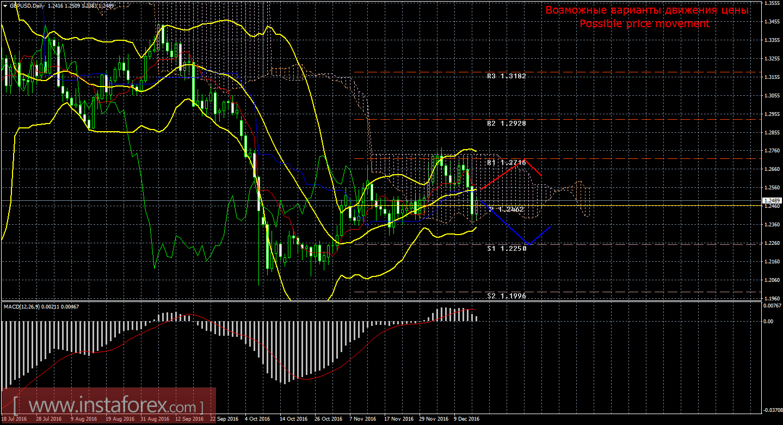Image resolution: width=783 pixels, height=425 pixels.
Task: Click the 22 Sep 2016 date label
Action: (224, 419)
